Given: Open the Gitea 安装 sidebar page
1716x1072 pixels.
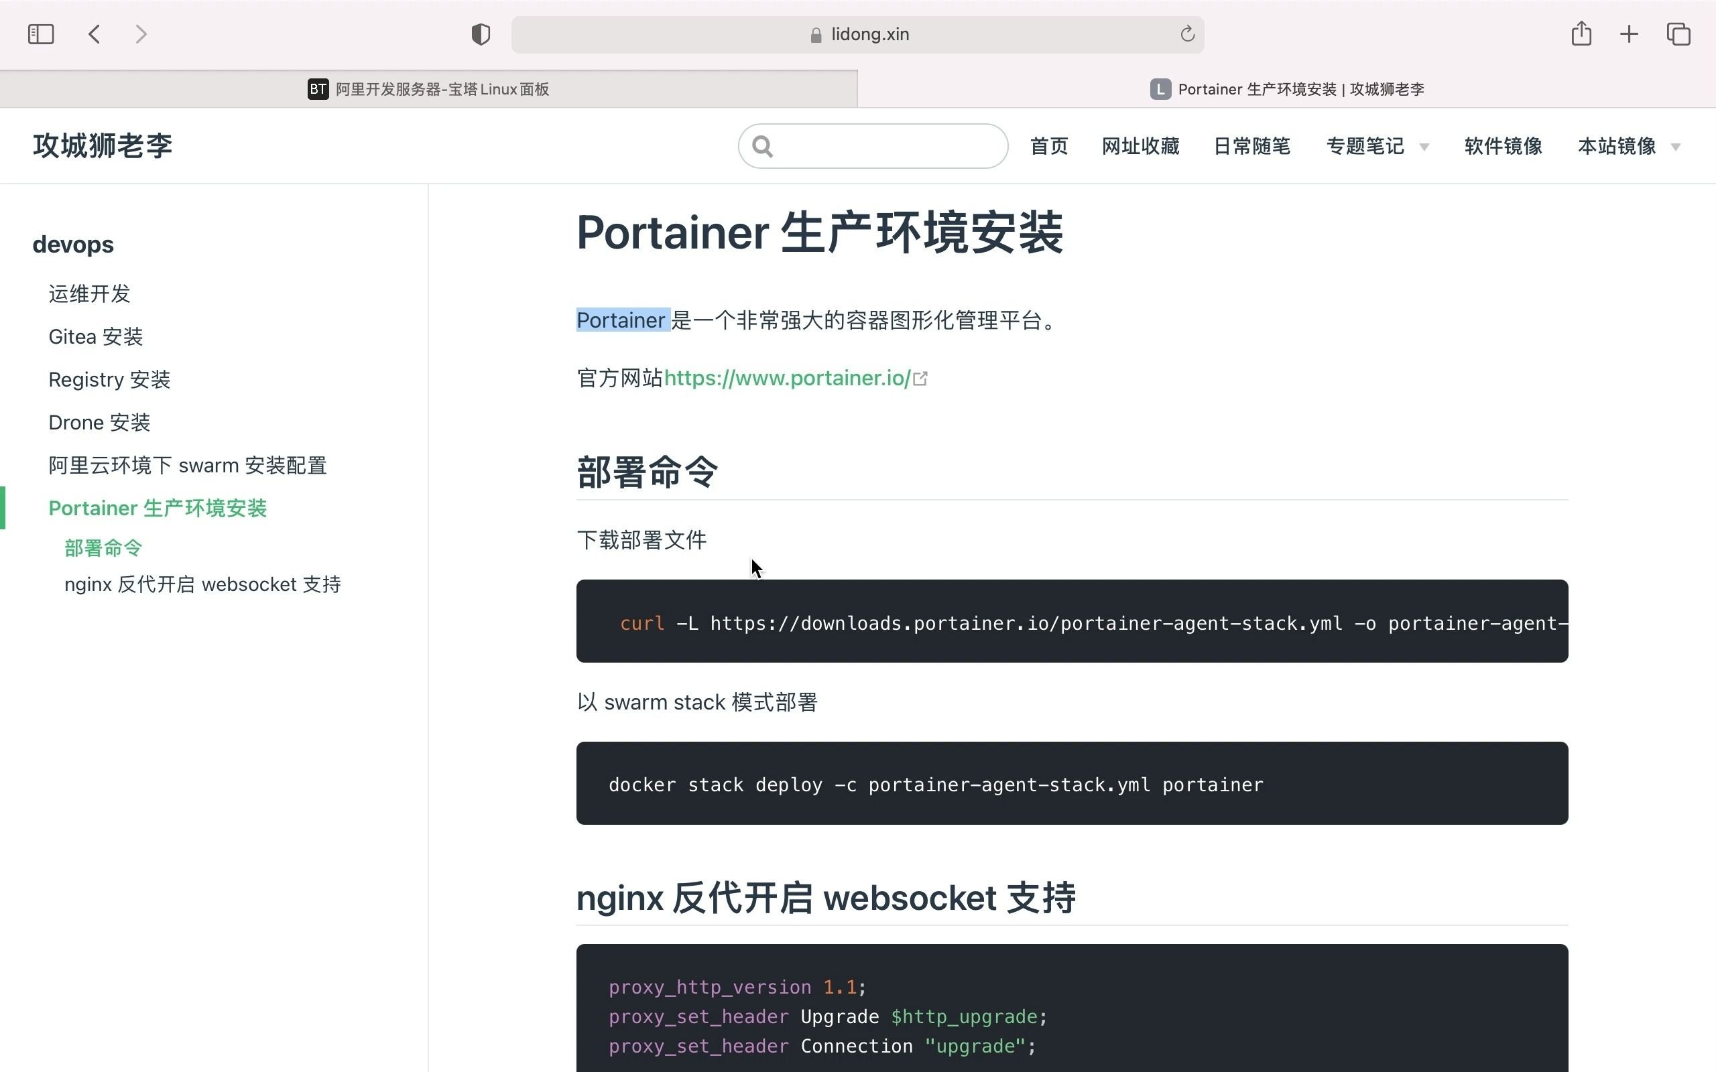Looking at the screenshot, I should [x=95, y=336].
